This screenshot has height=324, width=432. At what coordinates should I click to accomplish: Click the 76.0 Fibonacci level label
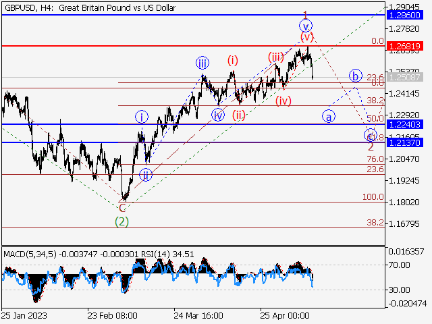point(375,159)
